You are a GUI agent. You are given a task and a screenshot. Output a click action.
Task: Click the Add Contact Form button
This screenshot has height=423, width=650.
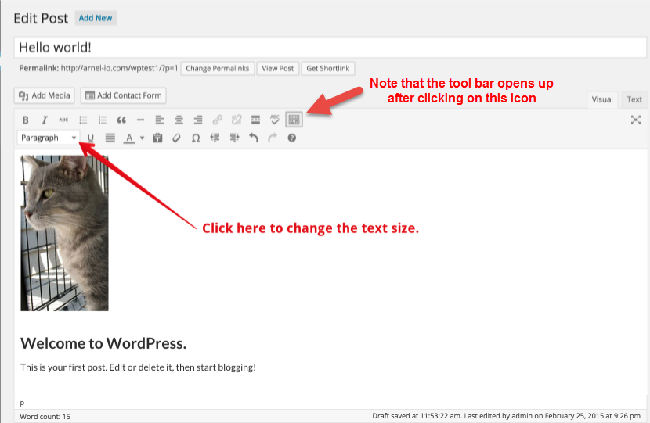[x=124, y=95]
